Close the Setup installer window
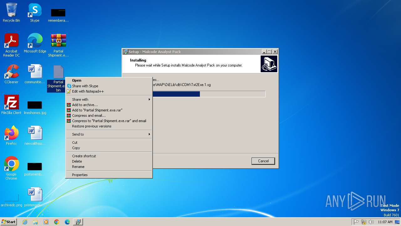The height and width of the screenshot is (226, 401). pyautogui.click(x=275, y=52)
